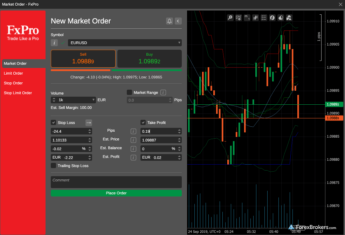The width and height of the screenshot is (345, 235).
Task: Click the info icon in the Est. Balance row
Action: coord(133,149)
